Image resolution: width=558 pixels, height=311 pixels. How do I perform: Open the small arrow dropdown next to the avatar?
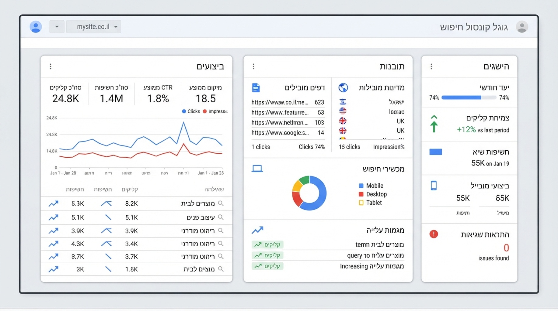pos(57,27)
